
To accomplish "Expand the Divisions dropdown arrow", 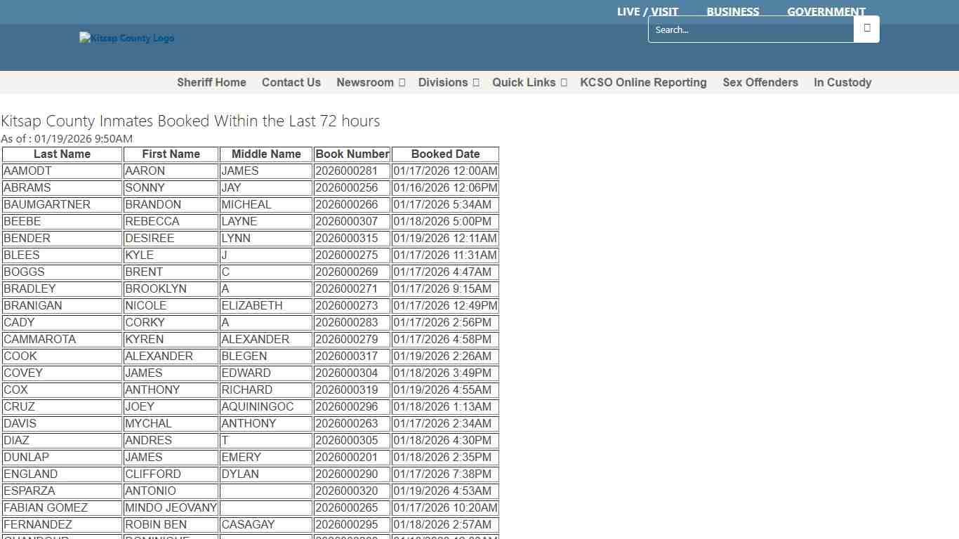I will 474,82.
